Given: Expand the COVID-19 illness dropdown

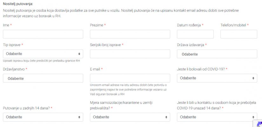Looking at the screenshot, I should coord(217,78).
